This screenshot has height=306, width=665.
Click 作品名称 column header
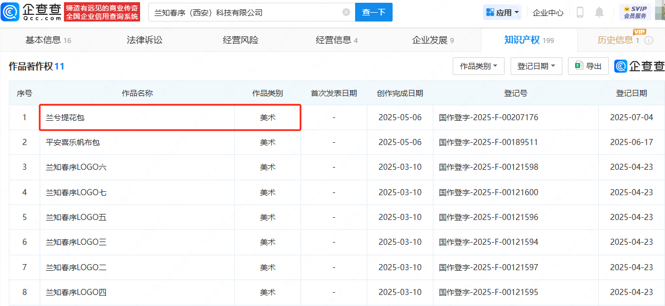[137, 93]
